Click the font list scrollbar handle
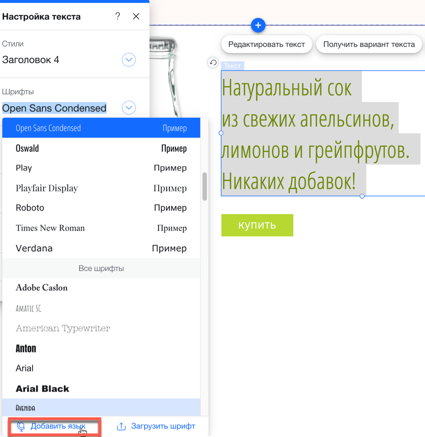 coord(205,186)
